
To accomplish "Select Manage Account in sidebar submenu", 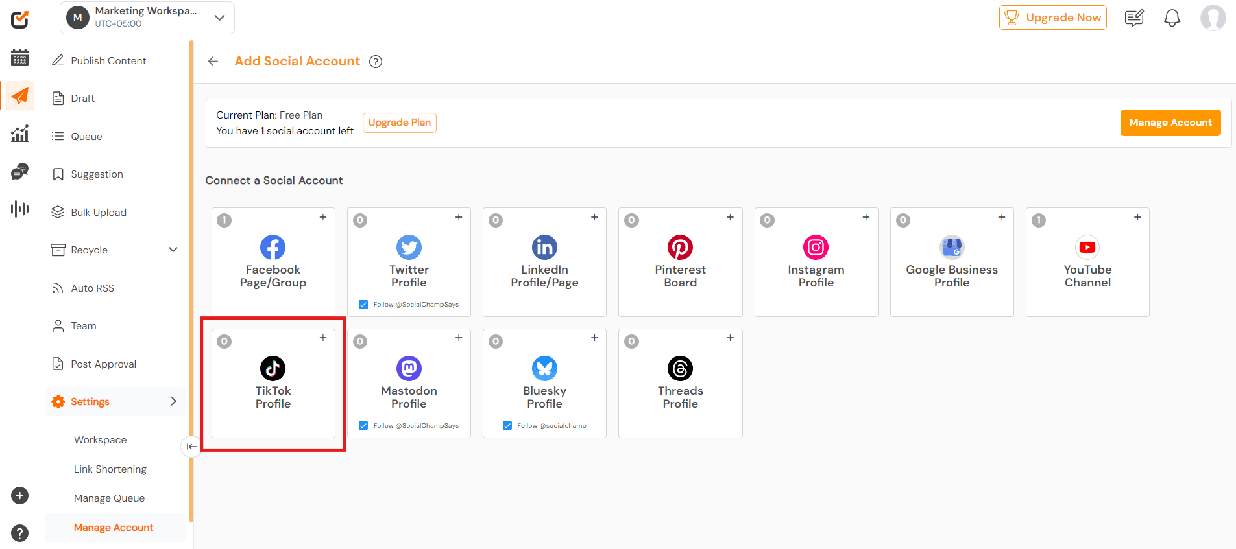I will pyautogui.click(x=115, y=528).
